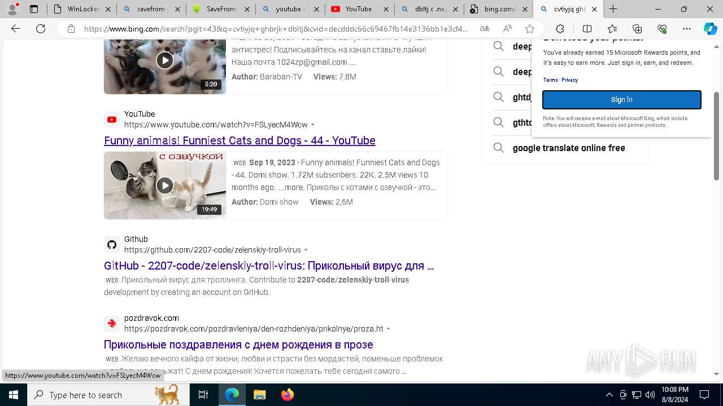Expand dropdown next to pozdravok.com URL

[389, 329]
